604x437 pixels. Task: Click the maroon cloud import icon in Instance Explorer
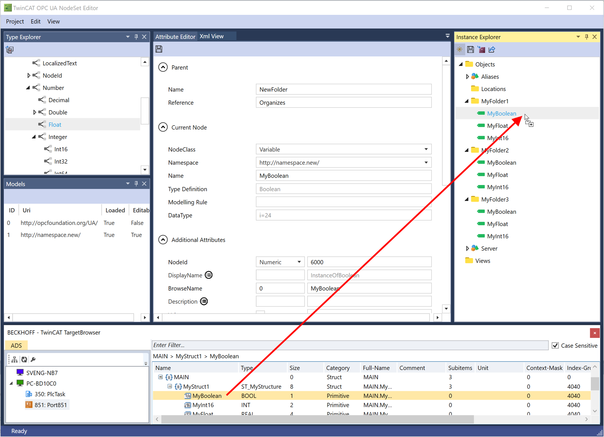click(x=481, y=49)
